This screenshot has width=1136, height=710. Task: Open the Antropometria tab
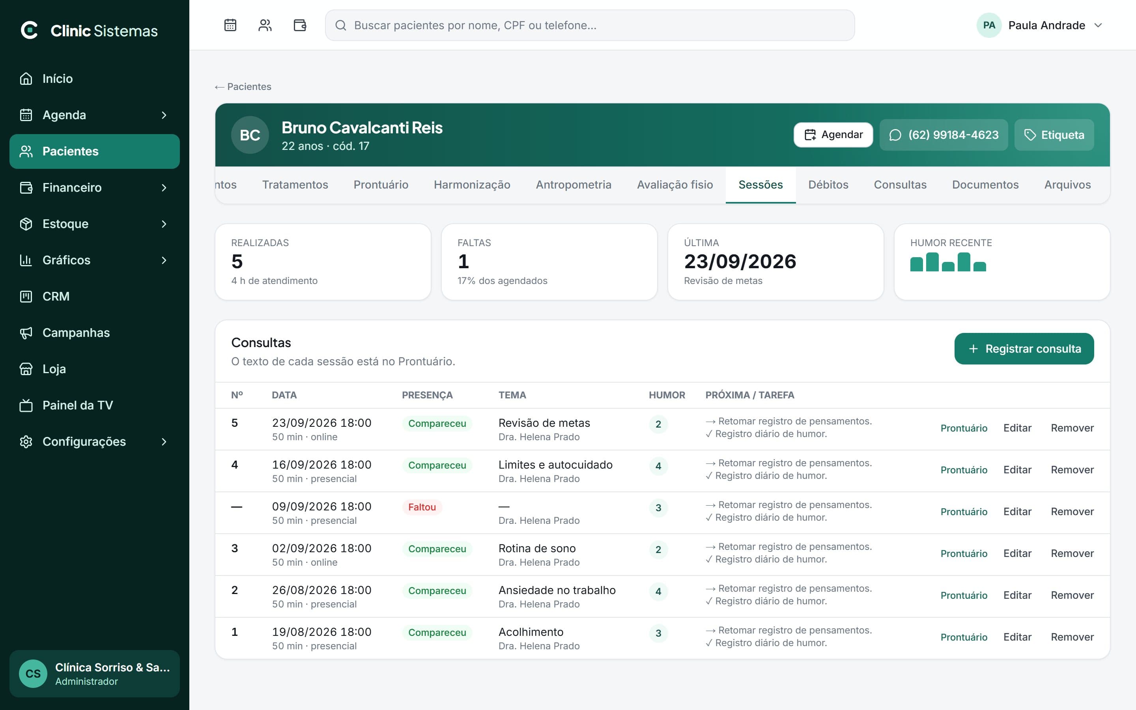pos(573,185)
